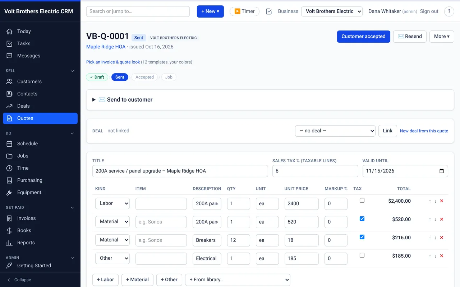Delete the $520.00 Material line
Image resolution: width=460 pixels, height=287 pixels.
tap(442, 219)
